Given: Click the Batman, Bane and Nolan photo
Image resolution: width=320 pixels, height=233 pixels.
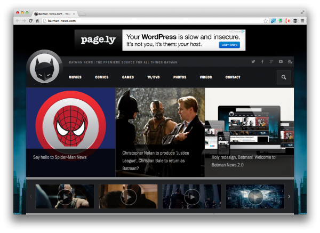Looking at the screenshot, I should 160,116.
